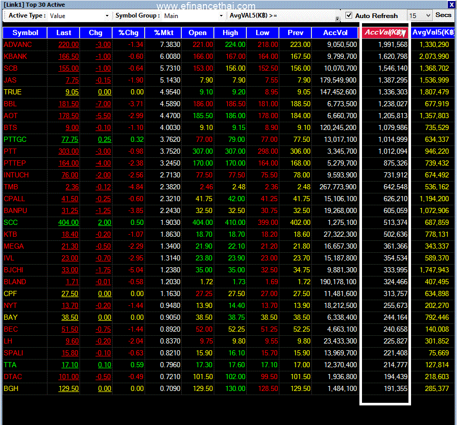The image size is (457, 425).
Task: Select the CPF symbol
Action: tap(10, 293)
